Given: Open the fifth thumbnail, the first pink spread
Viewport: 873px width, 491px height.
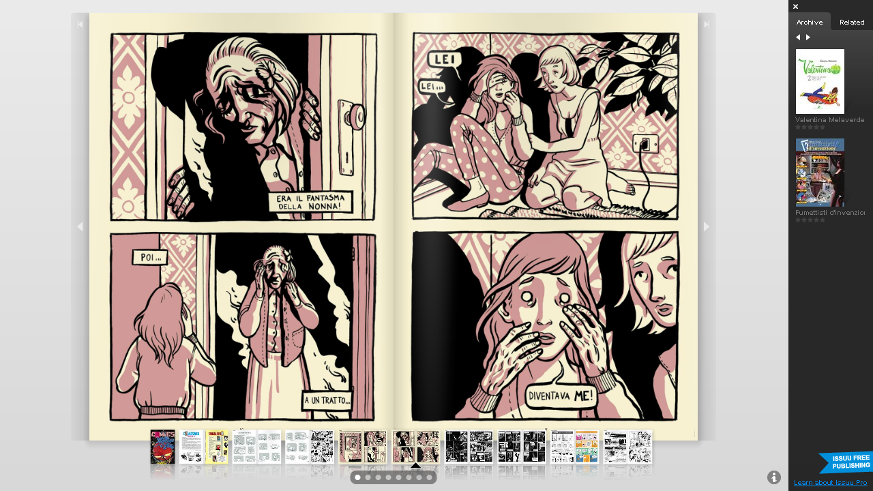Looking at the screenshot, I should point(363,447).
